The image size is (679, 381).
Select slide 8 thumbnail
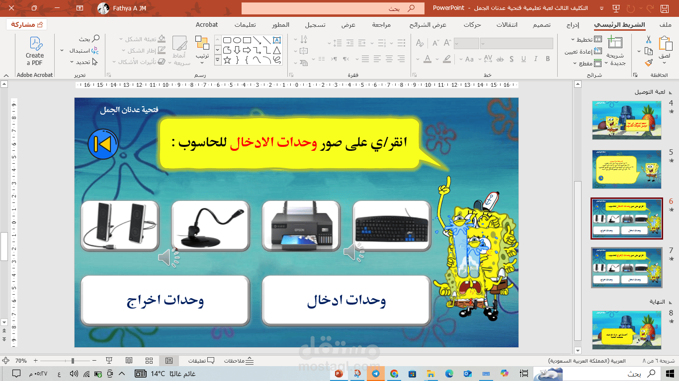627,330
